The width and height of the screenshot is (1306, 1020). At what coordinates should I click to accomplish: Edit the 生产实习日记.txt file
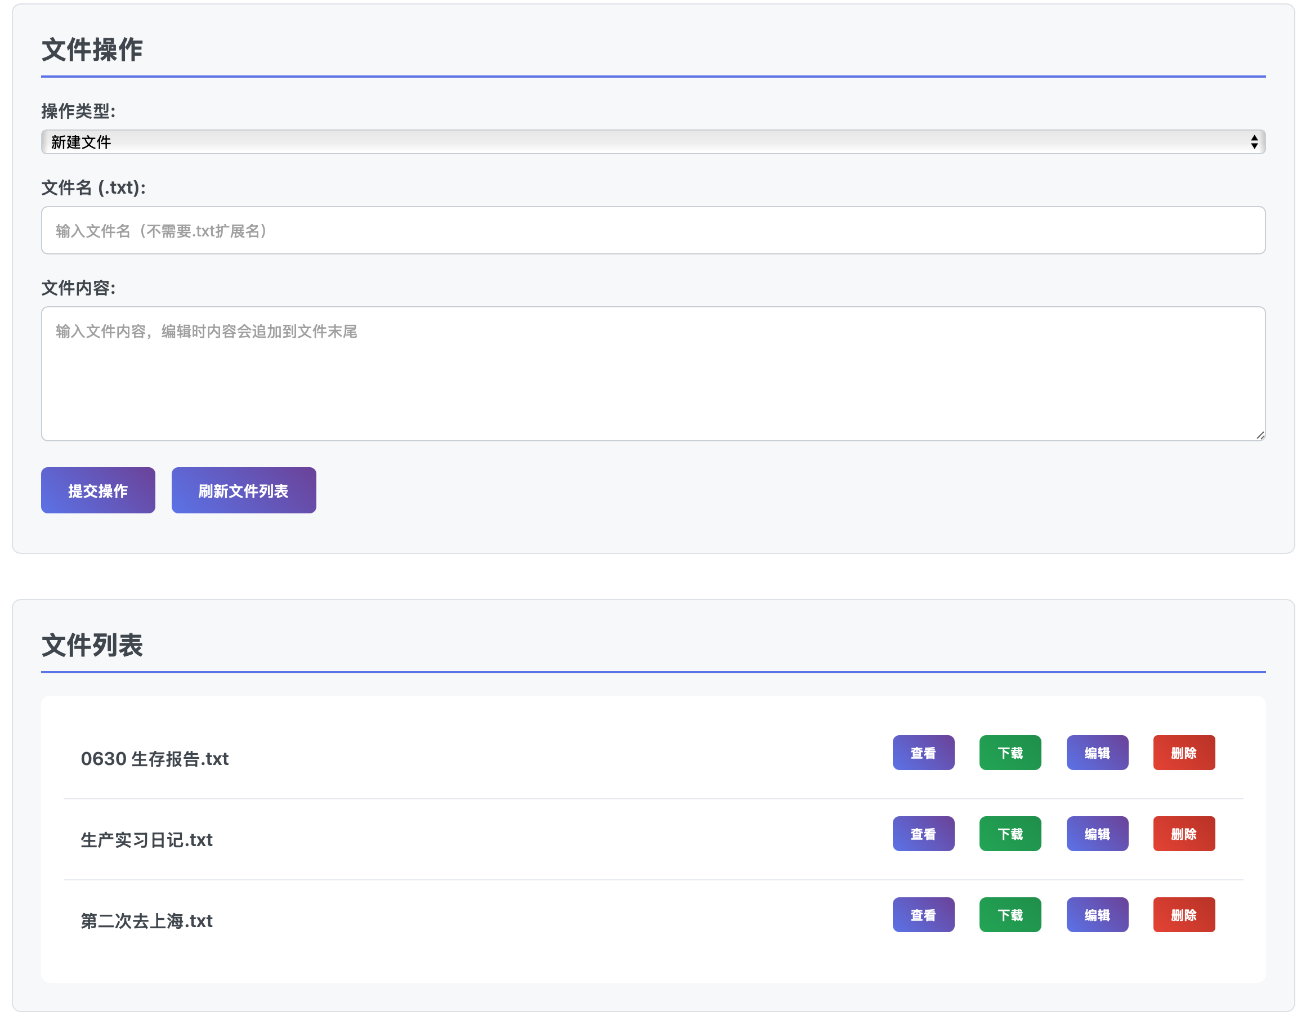pos(1097,834)
